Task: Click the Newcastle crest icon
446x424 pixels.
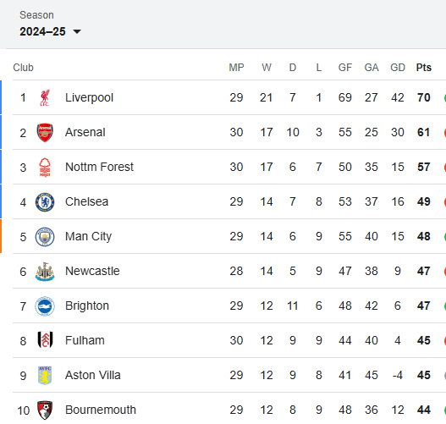Action: pos(45,272)
